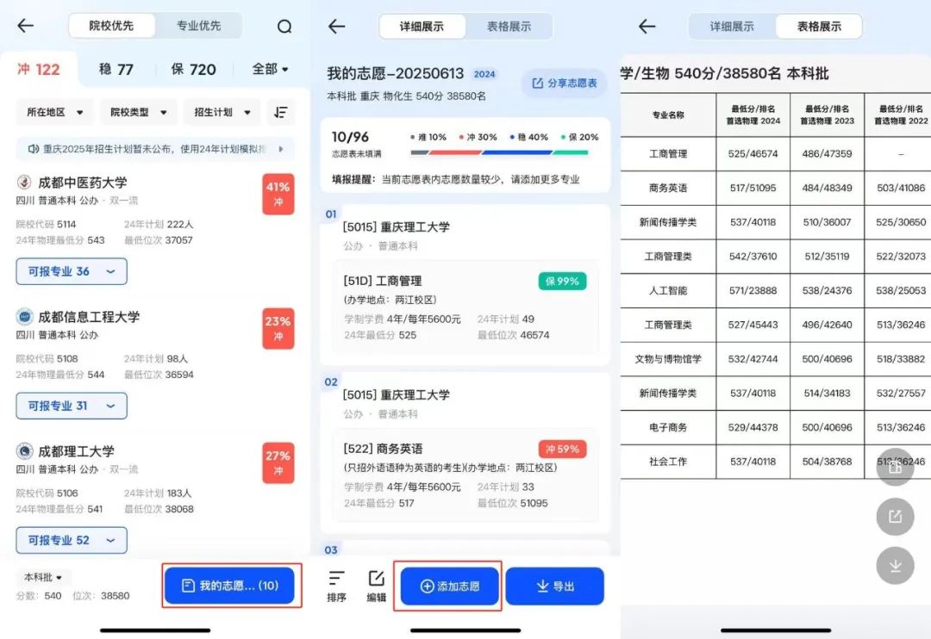Image resolution: width=931 pixels, height=639 pixels.
Task: Open the 招生计划 filter dropdown
Action: [222, 112]
